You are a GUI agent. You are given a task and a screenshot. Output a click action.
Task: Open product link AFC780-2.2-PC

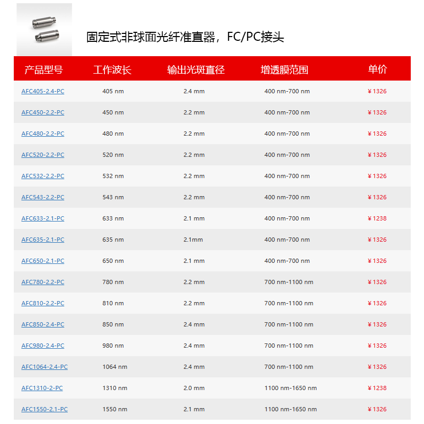click(x=43, y=282)
